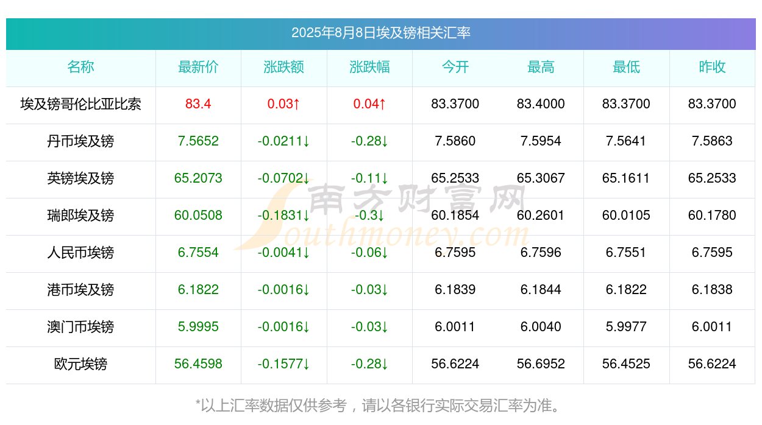Click the low value 60.0105
This screenshot has height=425, width=762.
coord(627,216)
